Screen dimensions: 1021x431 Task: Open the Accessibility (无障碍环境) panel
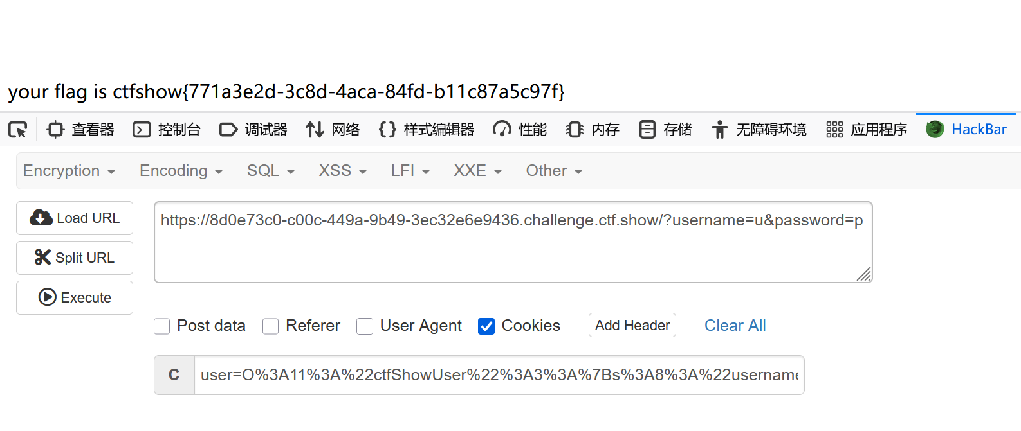point(759,130)
